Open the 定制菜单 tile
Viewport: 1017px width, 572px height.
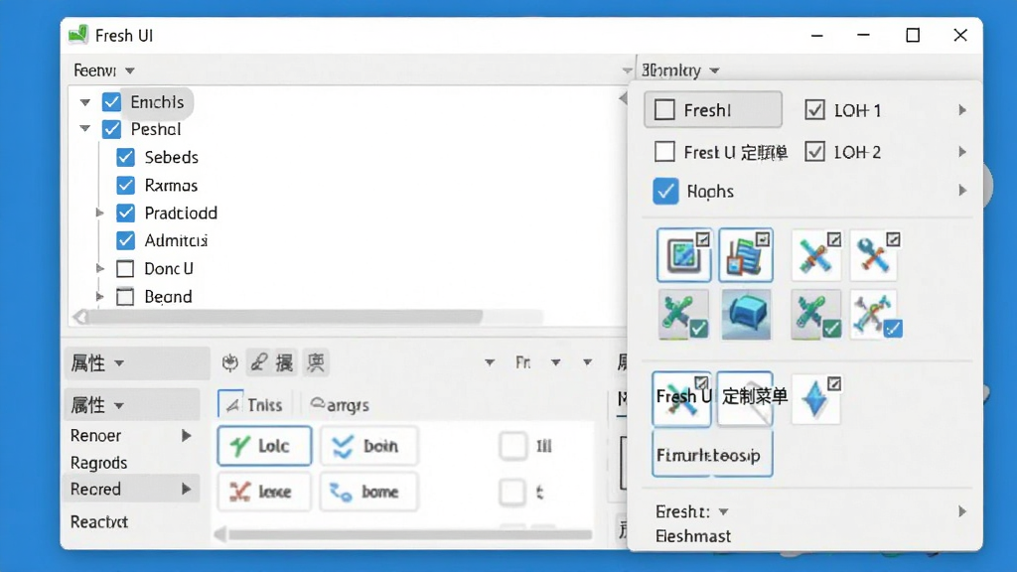tap(746, 399)
